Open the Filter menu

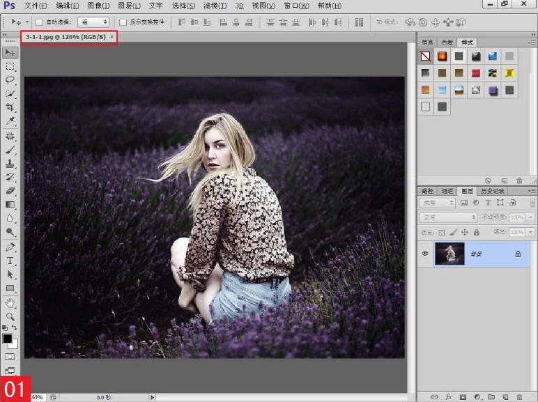pos(215,6)
